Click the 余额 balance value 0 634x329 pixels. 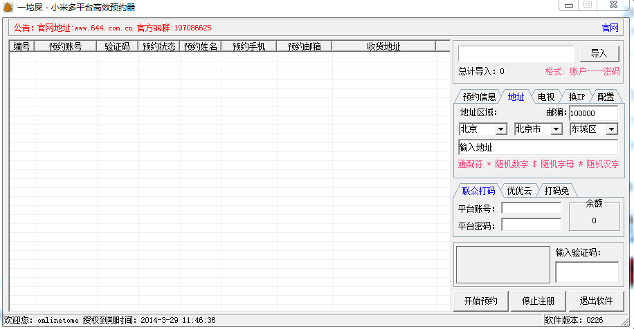tap(594, 220)
